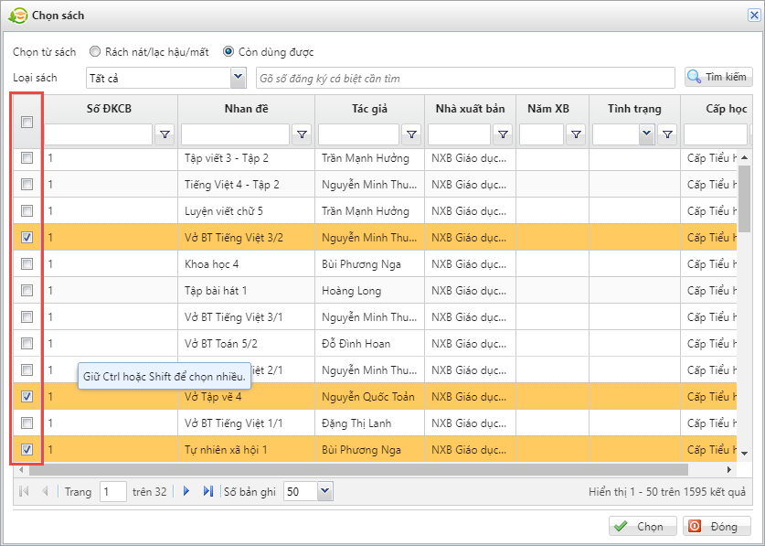Click the registration number search field
The image size is (765, 546).
[x=466, y=79]
